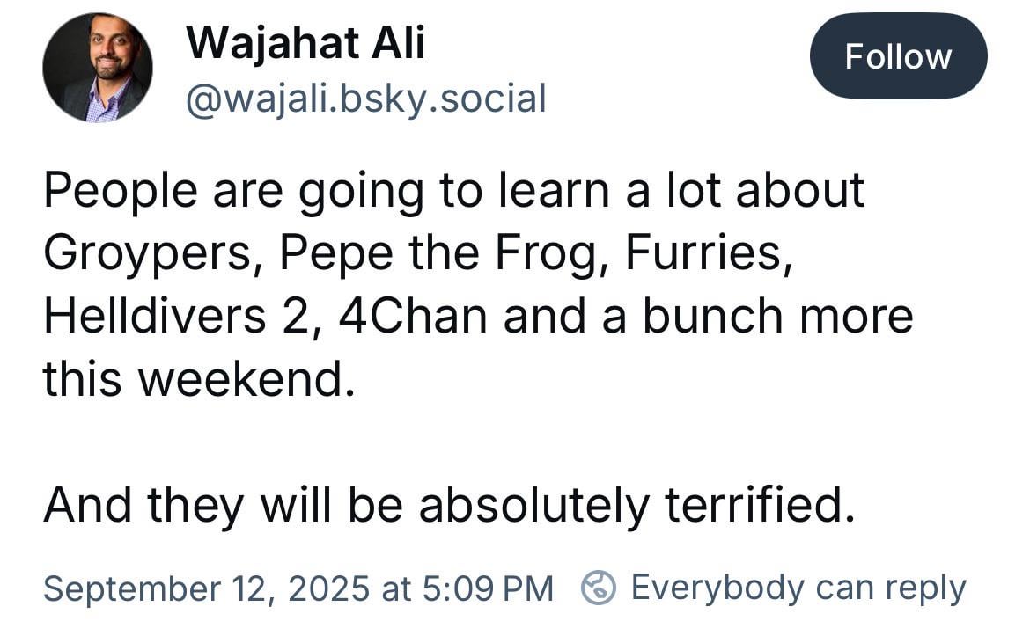Click the globe reply-settings icon
This screenshot has height=636, width=1030.
click(x=599, y=588)
